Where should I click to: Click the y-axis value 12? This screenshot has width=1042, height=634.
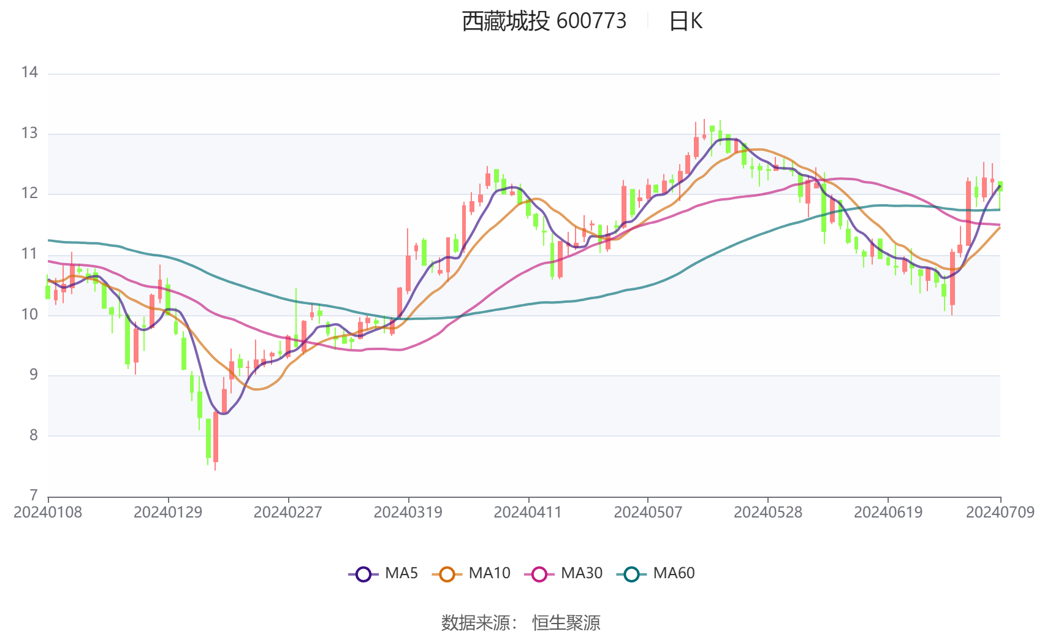29,194
